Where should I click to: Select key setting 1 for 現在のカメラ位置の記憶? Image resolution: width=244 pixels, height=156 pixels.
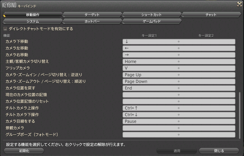(x=151, y=95)
